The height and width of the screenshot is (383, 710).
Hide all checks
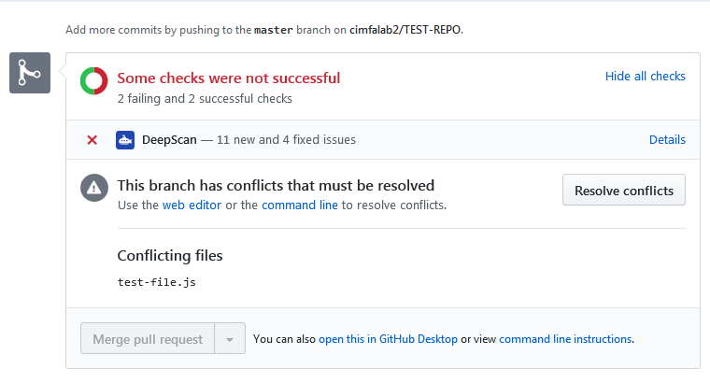pyautogui.click(x=646, y=76)
